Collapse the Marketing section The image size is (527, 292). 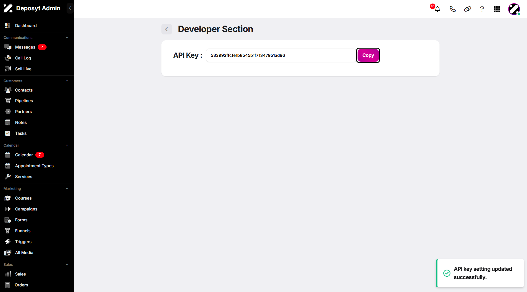(67, 189)
